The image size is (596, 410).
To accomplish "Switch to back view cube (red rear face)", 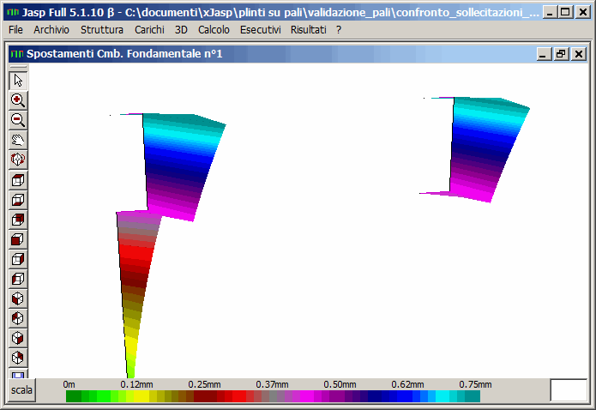I will (x=18, y=220).
